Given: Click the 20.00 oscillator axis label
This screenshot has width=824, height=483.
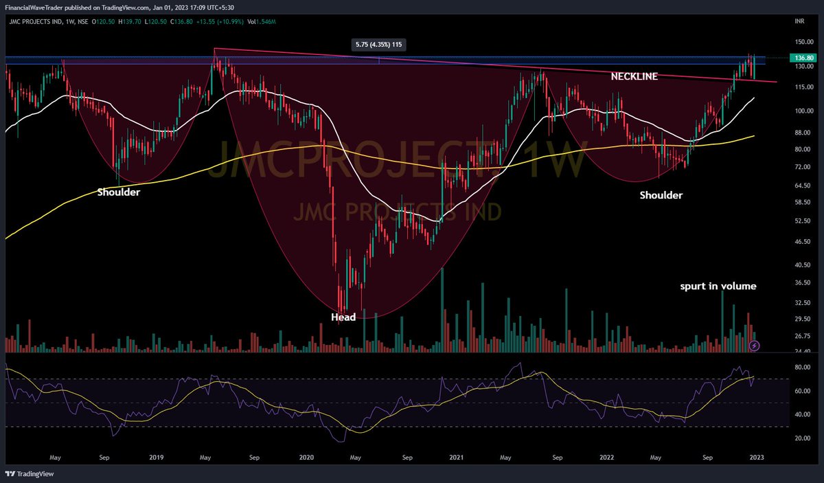Looking at the screenshot, I should coord(802,438).
